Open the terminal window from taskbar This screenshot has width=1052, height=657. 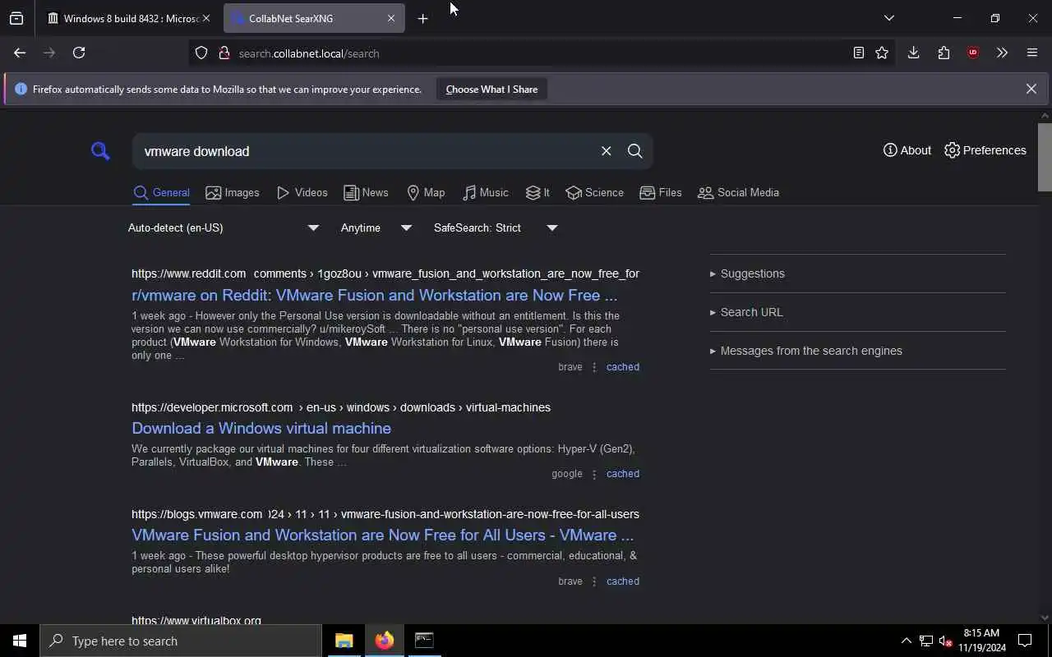424,641
